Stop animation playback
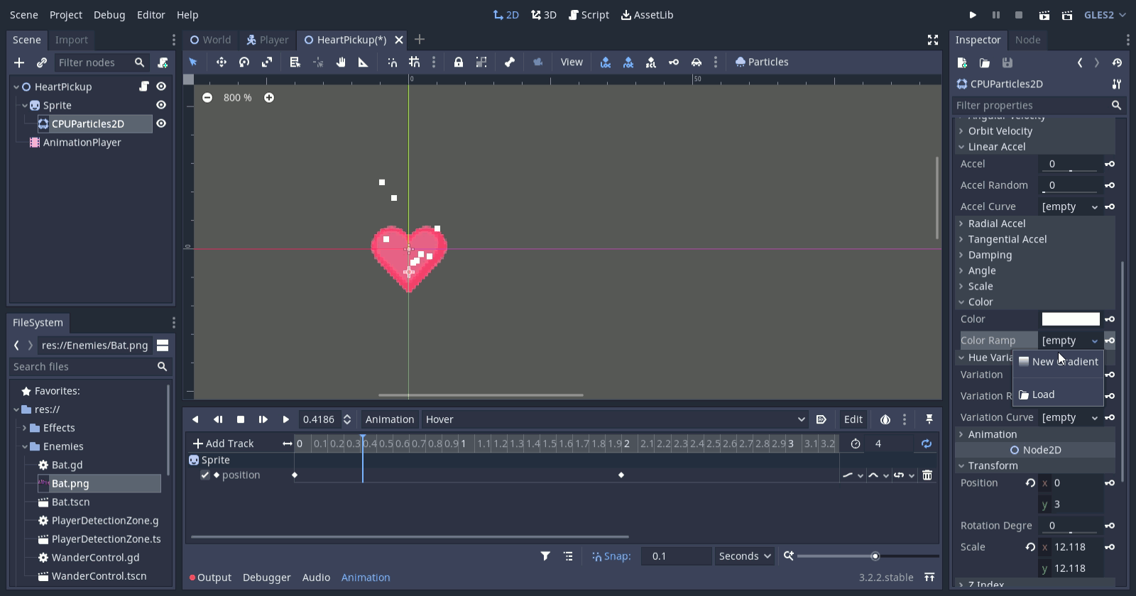Image resolution: width=1136 pixels, height=596 pixels. (x=241, y=419)
